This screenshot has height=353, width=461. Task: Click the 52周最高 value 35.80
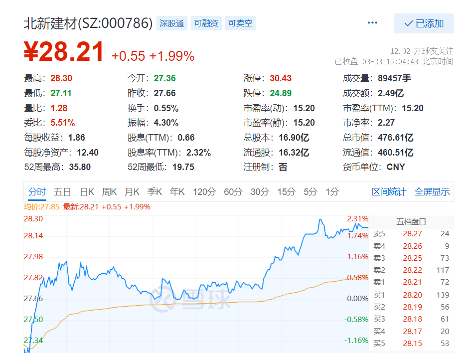(x=80, y=167)
